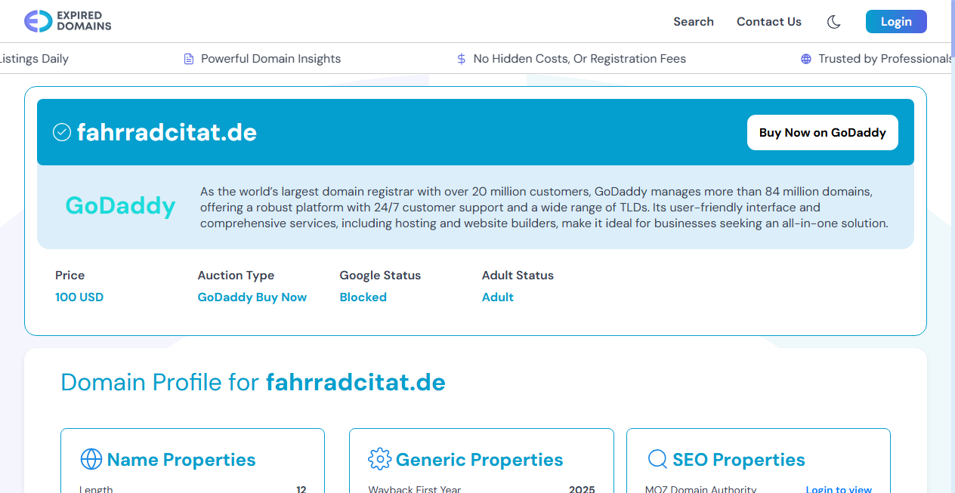Click the fahrradcitat.de header domain title
Image resolution: width=955 pixels, height=493 pixels.
point(166,133)
